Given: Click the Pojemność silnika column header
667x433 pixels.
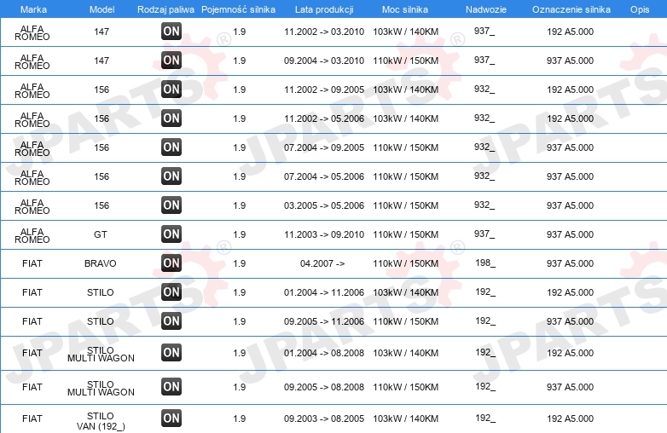Looking at the screenshot, I should tap(238, 9).
